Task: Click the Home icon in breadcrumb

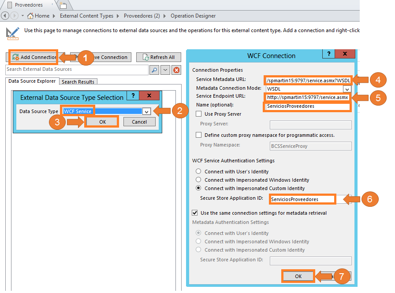Action: [x=31, y=16]
